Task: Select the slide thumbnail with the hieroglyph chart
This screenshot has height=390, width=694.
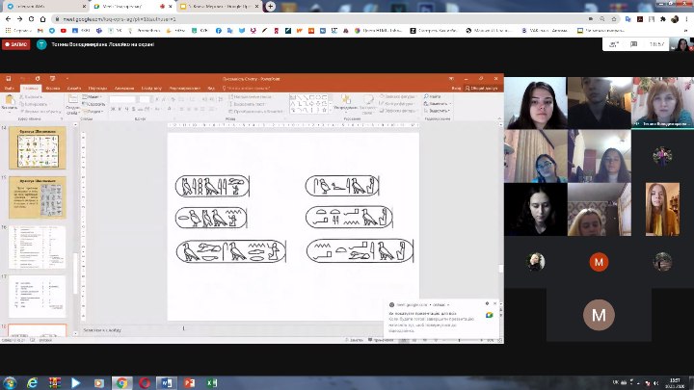Action: point(38,147)
